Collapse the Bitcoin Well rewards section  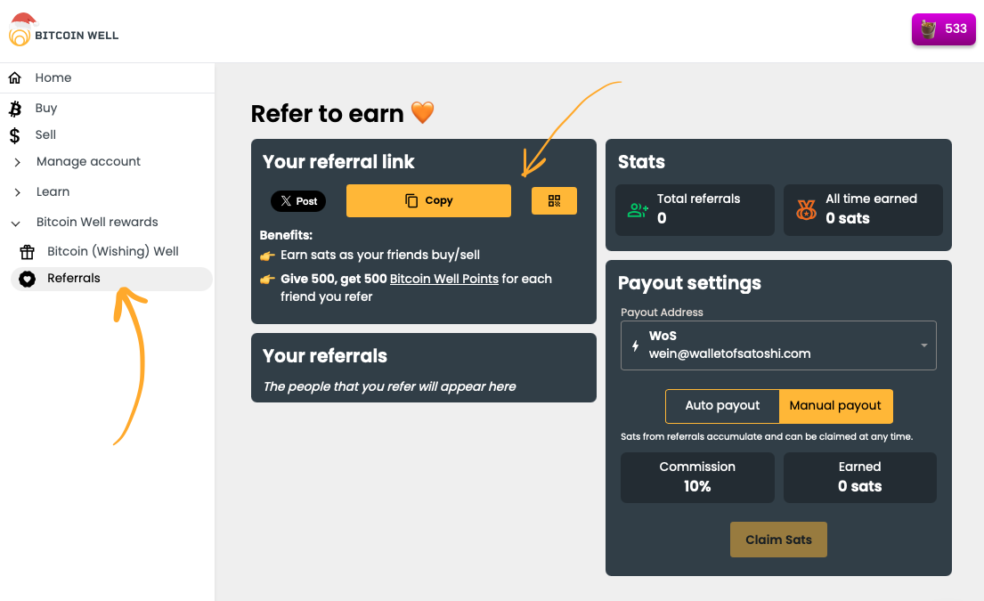18,223
